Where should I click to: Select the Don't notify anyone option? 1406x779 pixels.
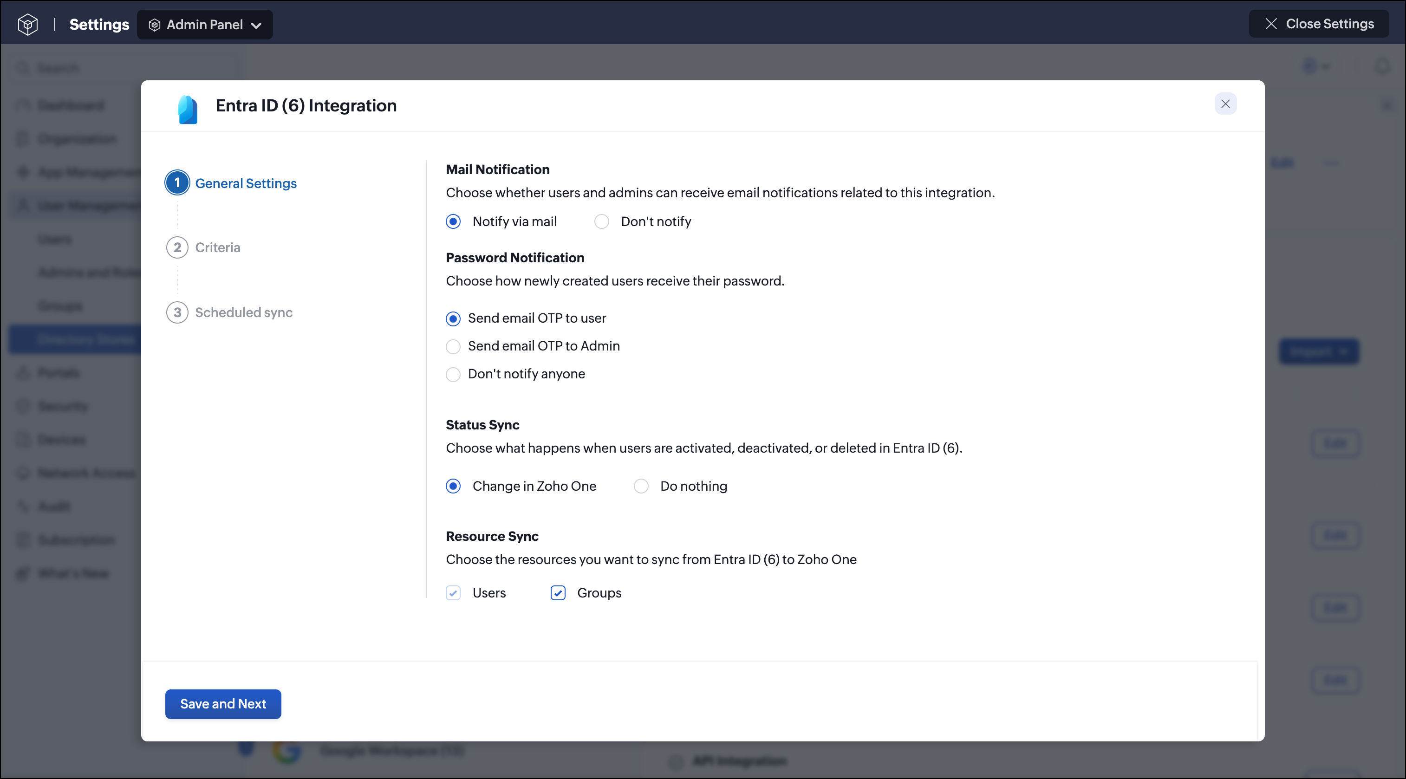(453, 374)
